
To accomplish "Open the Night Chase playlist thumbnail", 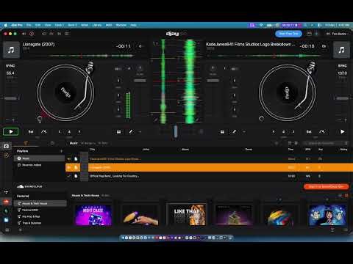I will pos(93,215).
